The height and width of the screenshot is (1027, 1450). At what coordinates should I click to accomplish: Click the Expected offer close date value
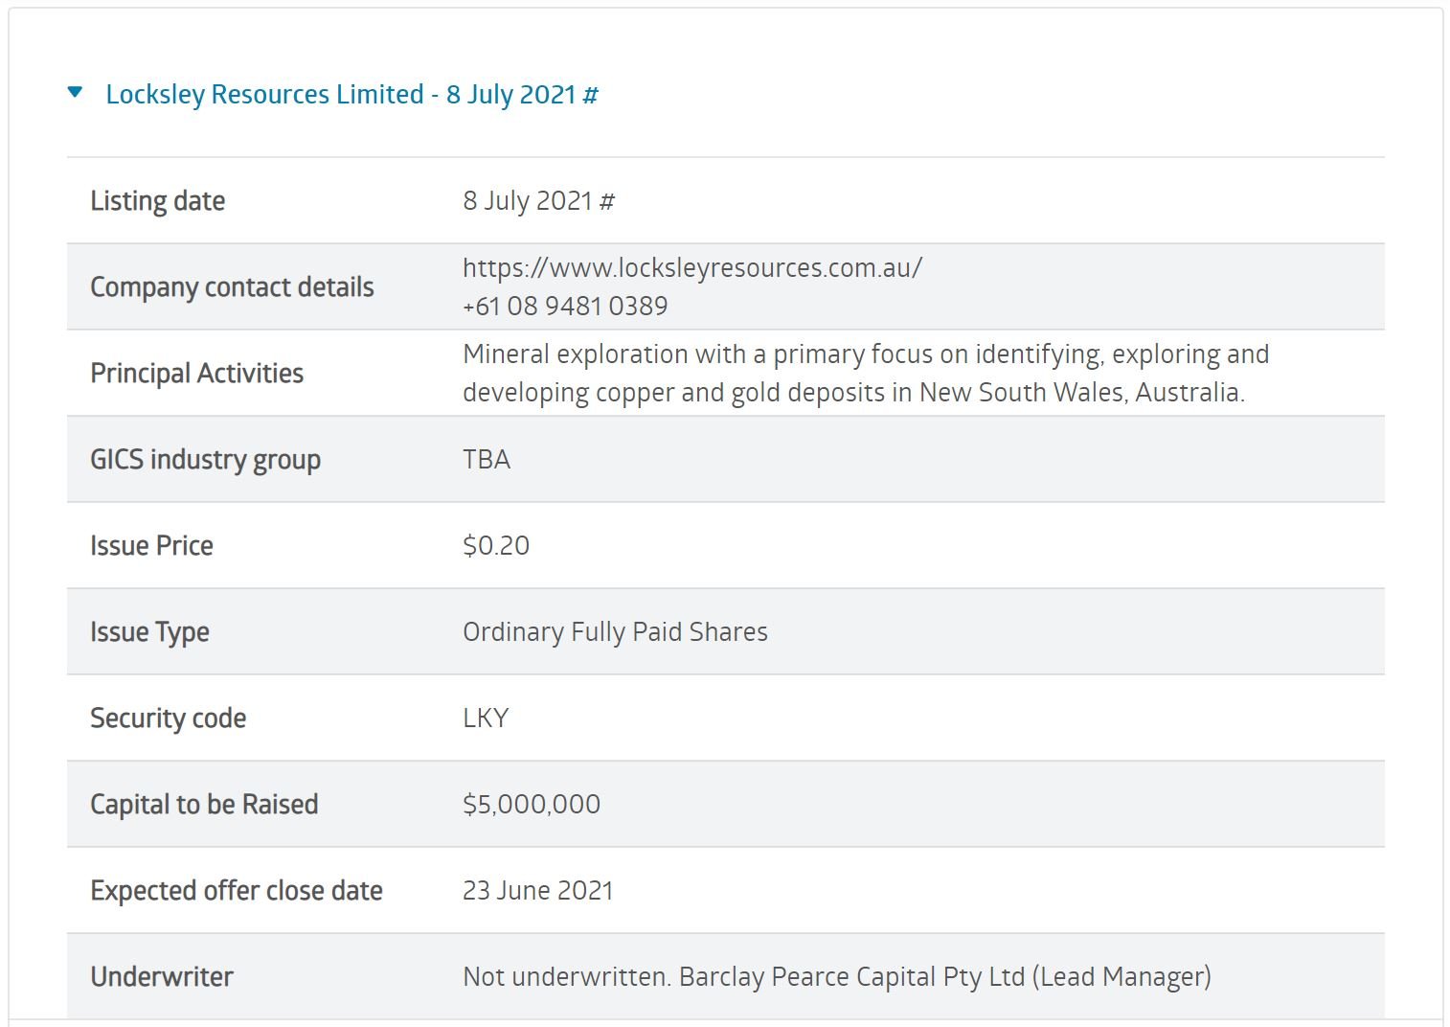coord(537,890)
